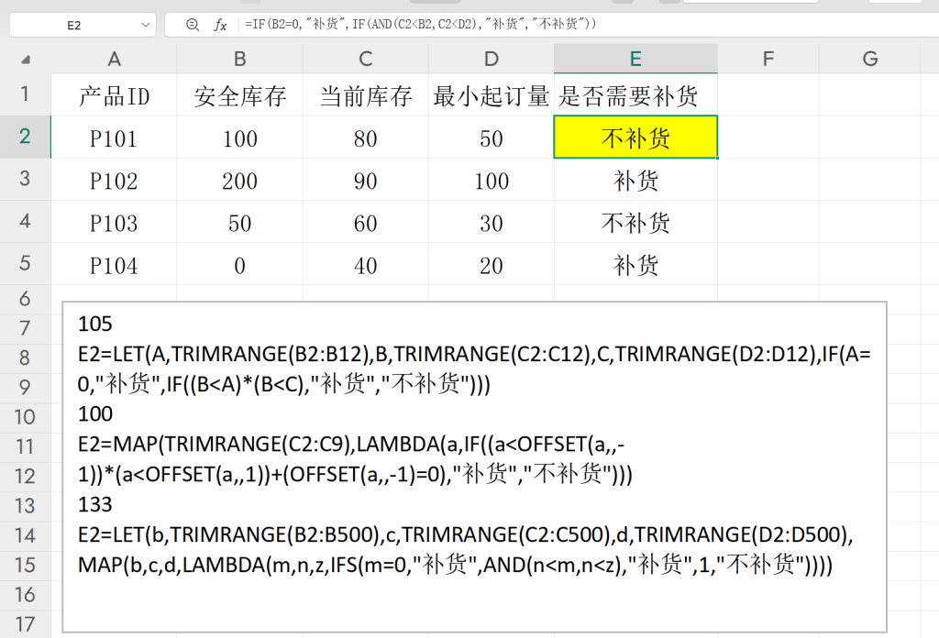Click P101 safety stock cell B2
The height and width of the screenshot is (638, 939).
click(239, 138)
